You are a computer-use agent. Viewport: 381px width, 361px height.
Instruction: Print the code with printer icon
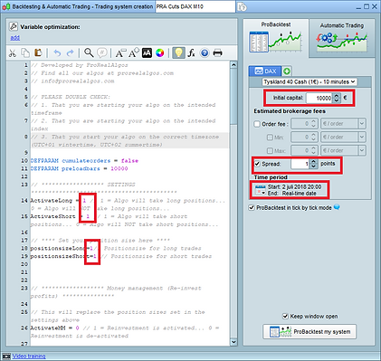pos(217,53)
